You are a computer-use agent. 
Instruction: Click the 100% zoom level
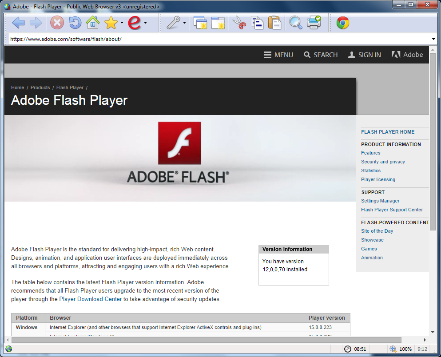(405, 349)
